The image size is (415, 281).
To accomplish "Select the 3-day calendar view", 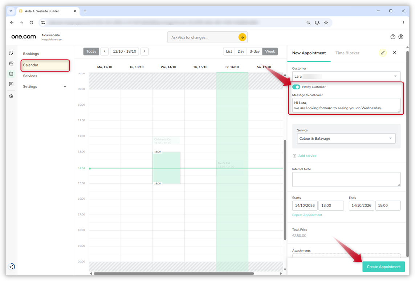I will click(x=255, y=51).
